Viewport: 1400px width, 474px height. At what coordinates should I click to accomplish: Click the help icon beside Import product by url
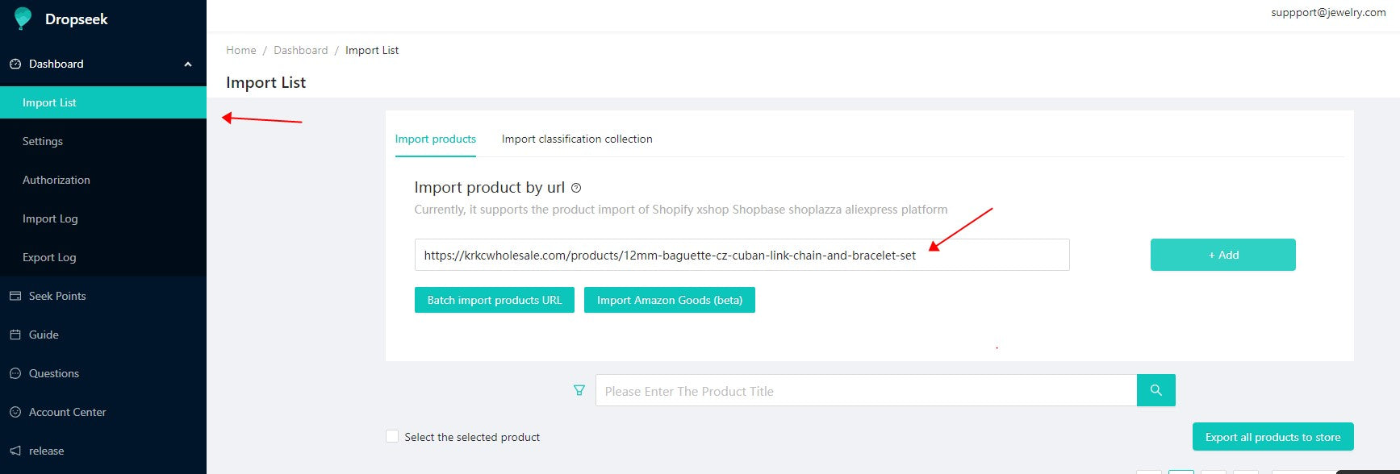coord(576,188)
